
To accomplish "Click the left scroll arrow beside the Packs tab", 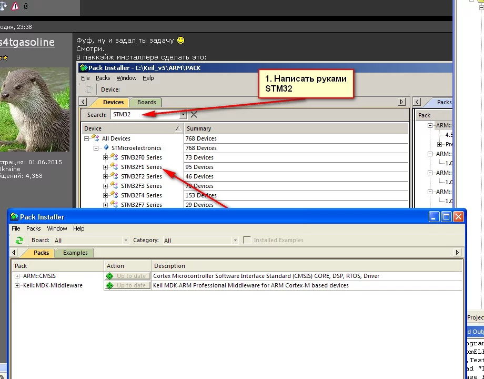I will (14, 253).
